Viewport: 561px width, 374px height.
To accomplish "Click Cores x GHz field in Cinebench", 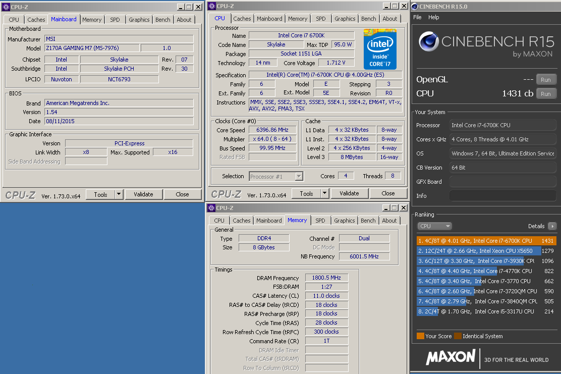I will click(x=502, y=139).
